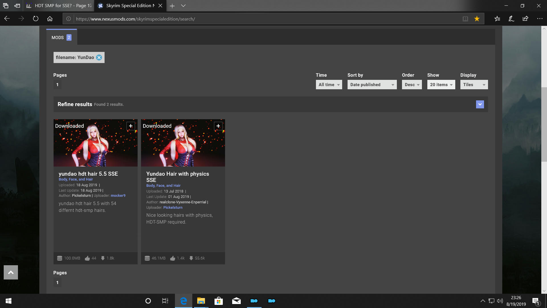547x308 pixels.
Task: Open the browser settings and more menu
Action: [540, 19]
